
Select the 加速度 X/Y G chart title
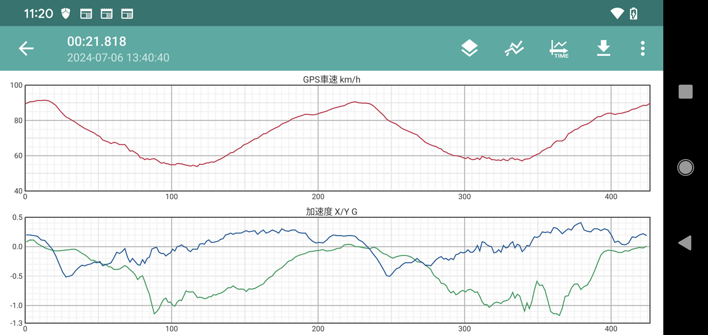point(331,212)
